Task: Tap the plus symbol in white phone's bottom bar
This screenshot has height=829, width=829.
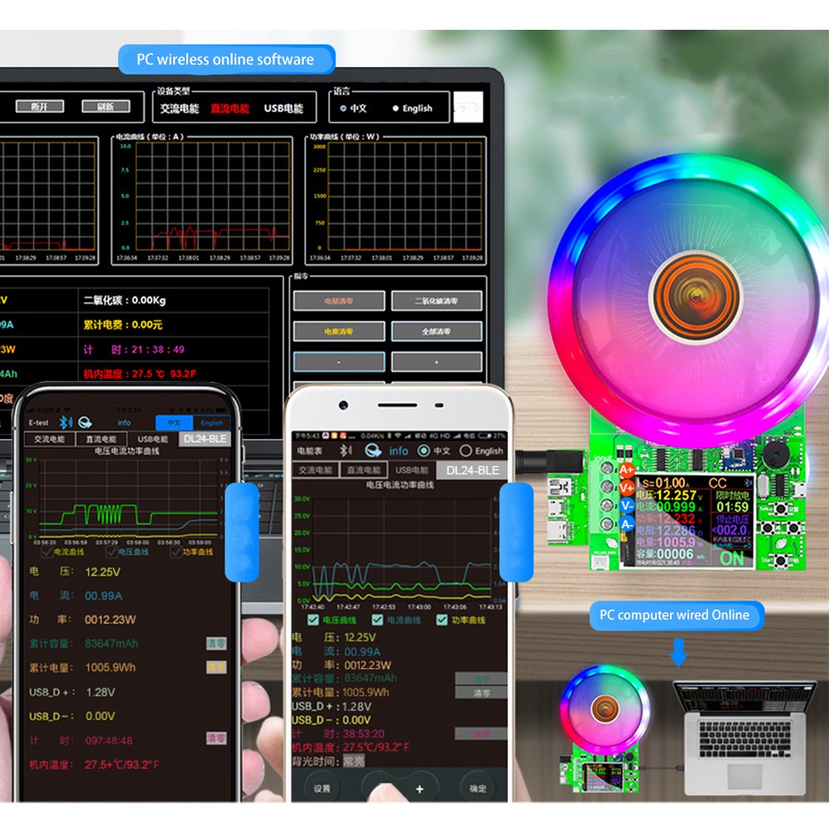Action: [420, 788]
